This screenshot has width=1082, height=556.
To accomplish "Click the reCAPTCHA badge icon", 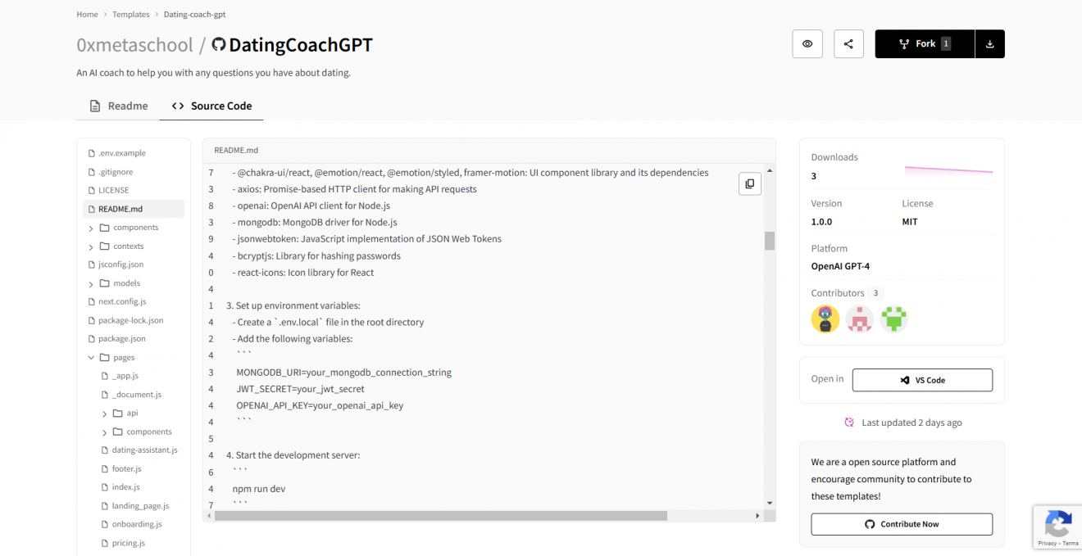I will (1057, 523).
